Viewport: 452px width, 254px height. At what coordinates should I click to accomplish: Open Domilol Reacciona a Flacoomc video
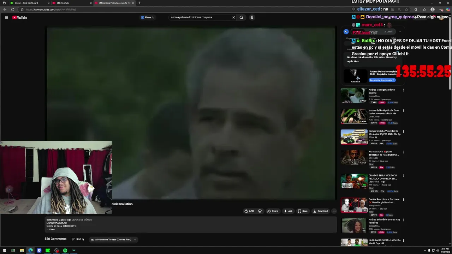tap(354, 205)
